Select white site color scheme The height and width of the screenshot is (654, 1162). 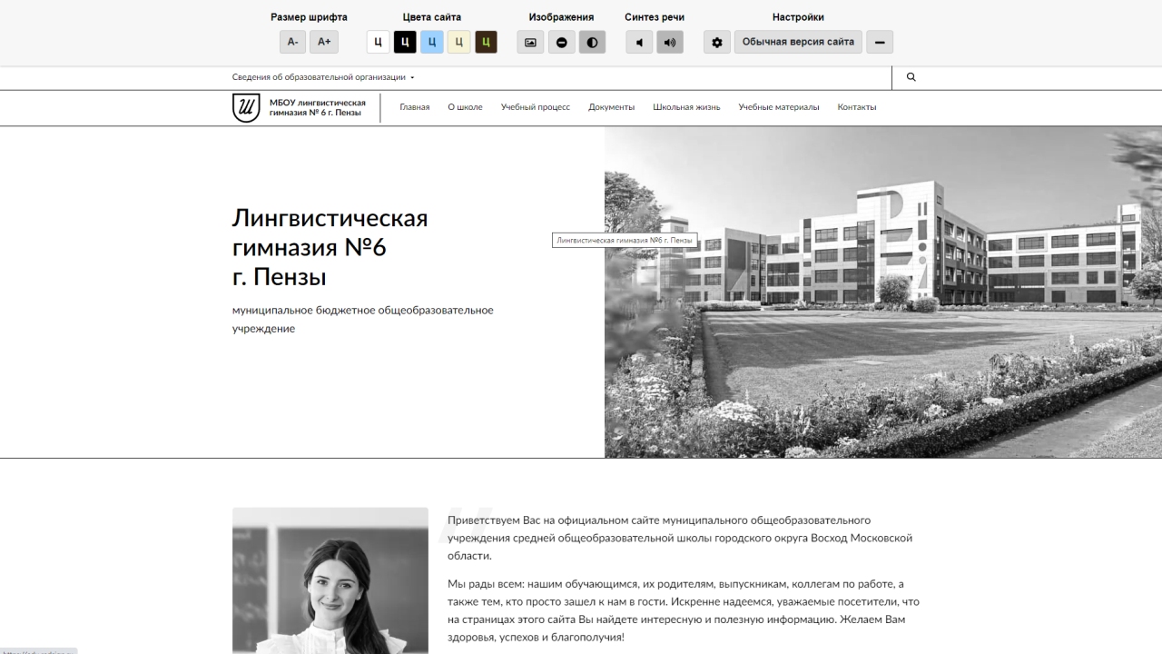pyautogui.click(x=379, y=42)
